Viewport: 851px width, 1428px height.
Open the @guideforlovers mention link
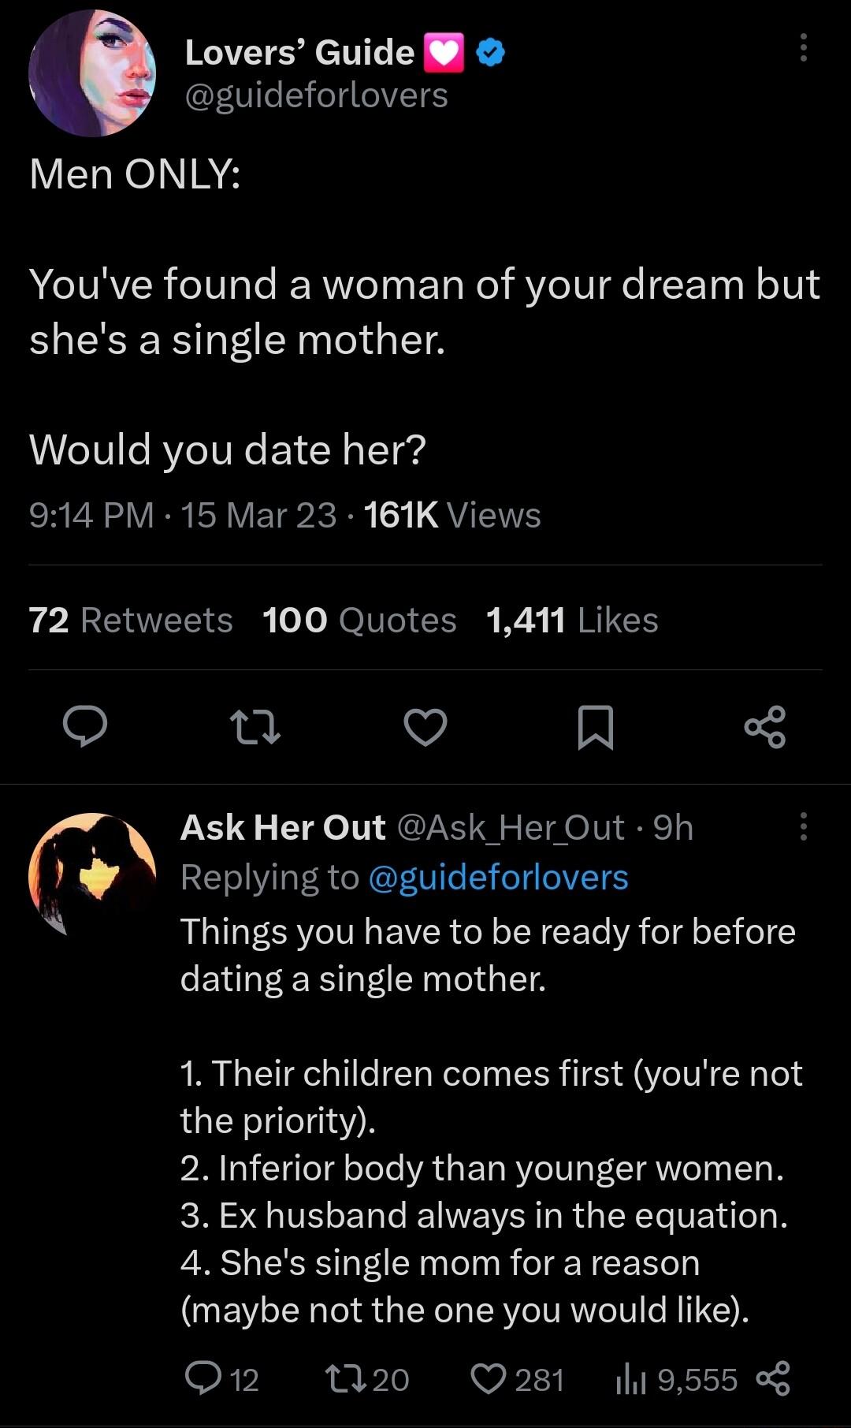click(502, 878)
